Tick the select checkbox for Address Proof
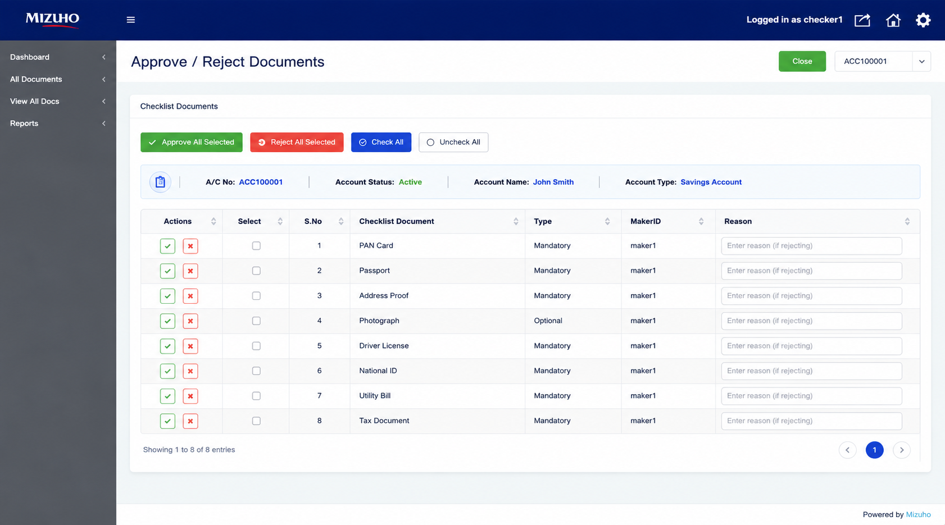The width and height of the screenshot is (945, 525). (x=256, y=296)
